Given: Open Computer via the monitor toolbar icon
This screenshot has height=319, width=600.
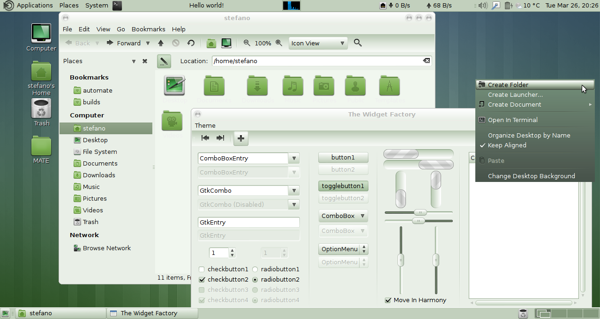Looking at the screenshot, I should [226, 43].
